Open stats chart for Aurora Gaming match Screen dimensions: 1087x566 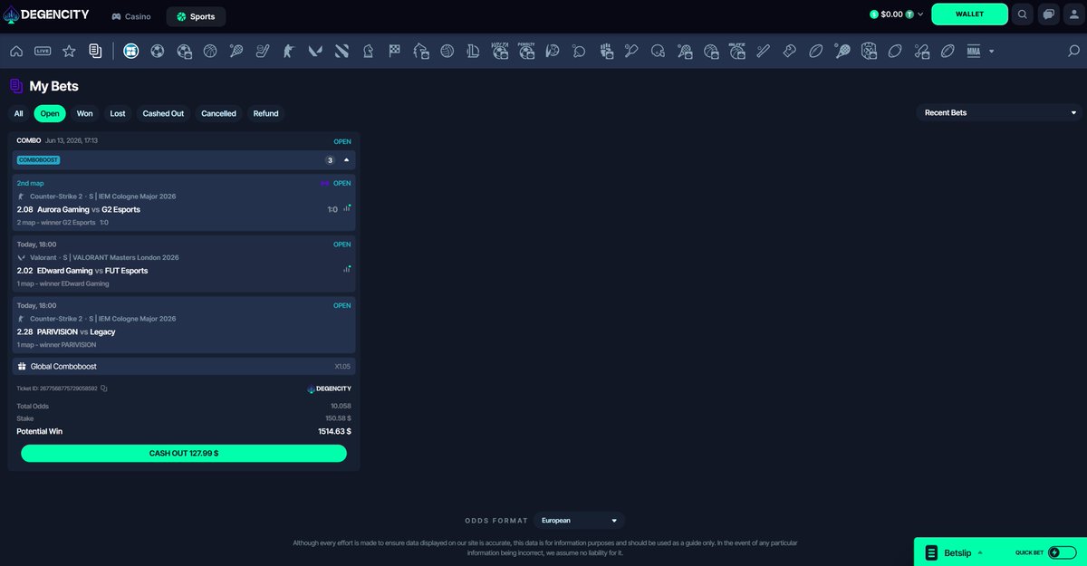pos(347,208)
